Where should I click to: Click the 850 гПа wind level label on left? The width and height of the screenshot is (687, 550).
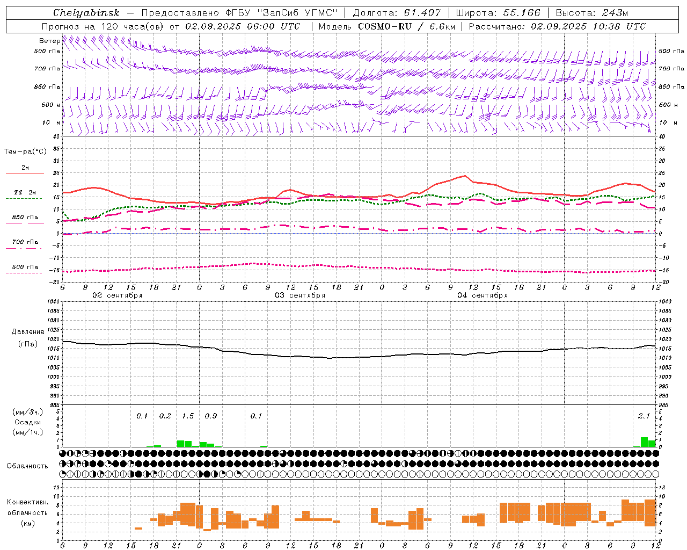[47, 86]
